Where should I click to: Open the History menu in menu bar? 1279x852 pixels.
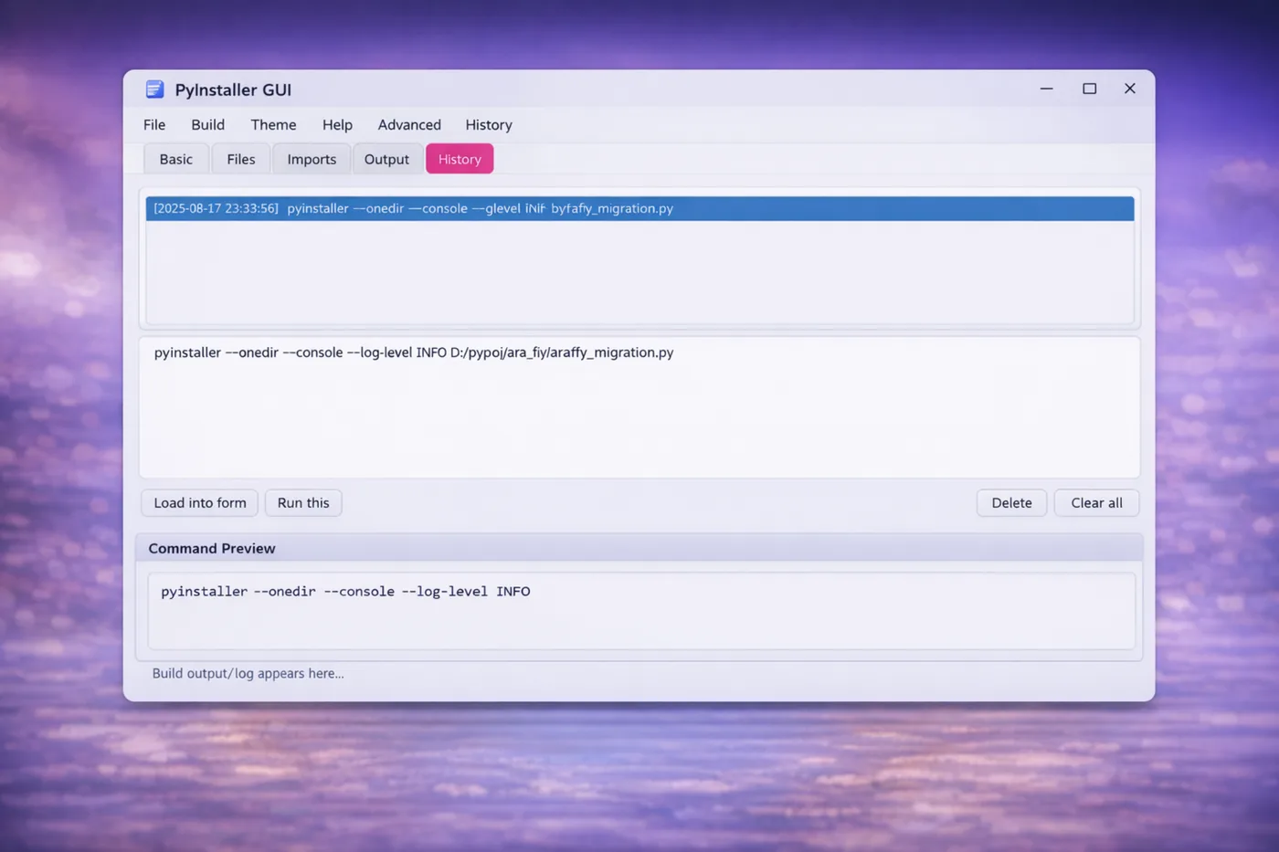tap(488, 125)
